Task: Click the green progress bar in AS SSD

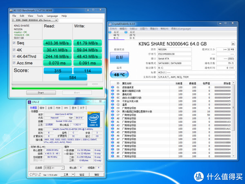Action: tap(57, 88)
